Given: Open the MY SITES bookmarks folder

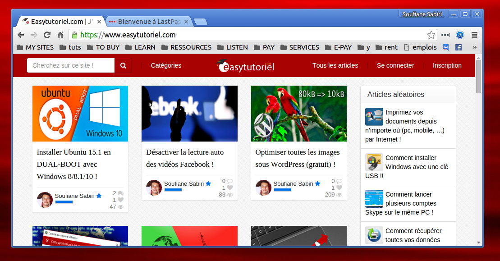Looking at the screenshot, I should tap(35, 47).
